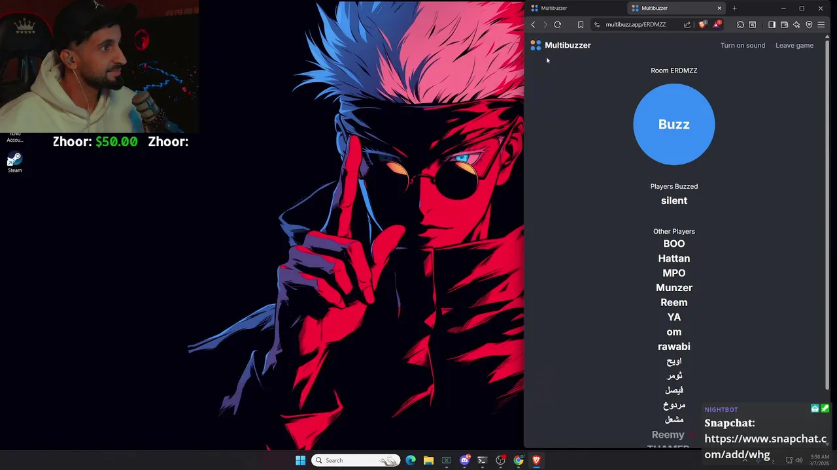Select player مشعل in the list

coord(674,420)
